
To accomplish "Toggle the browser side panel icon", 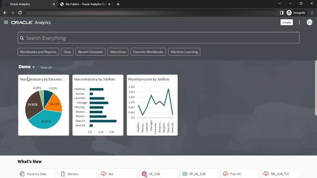I will [281, 13].
